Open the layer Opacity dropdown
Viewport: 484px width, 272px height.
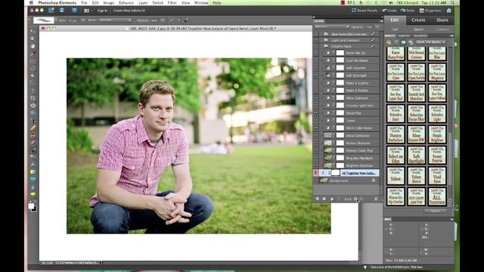(x=377, y=27)
